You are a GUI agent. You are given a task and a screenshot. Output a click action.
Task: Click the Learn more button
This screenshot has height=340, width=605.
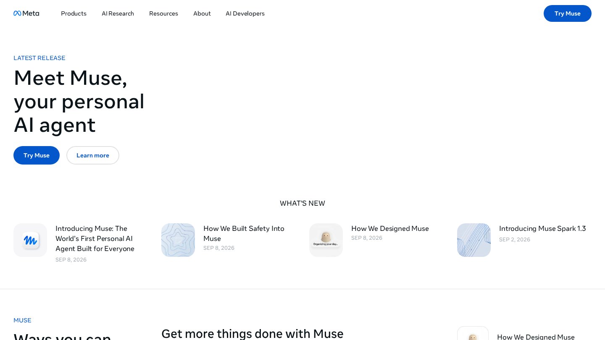pyautogui.click(x=93, y=155)
